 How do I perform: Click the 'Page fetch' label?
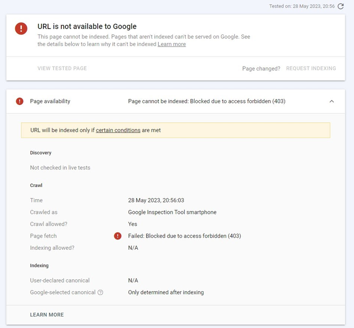43,236
